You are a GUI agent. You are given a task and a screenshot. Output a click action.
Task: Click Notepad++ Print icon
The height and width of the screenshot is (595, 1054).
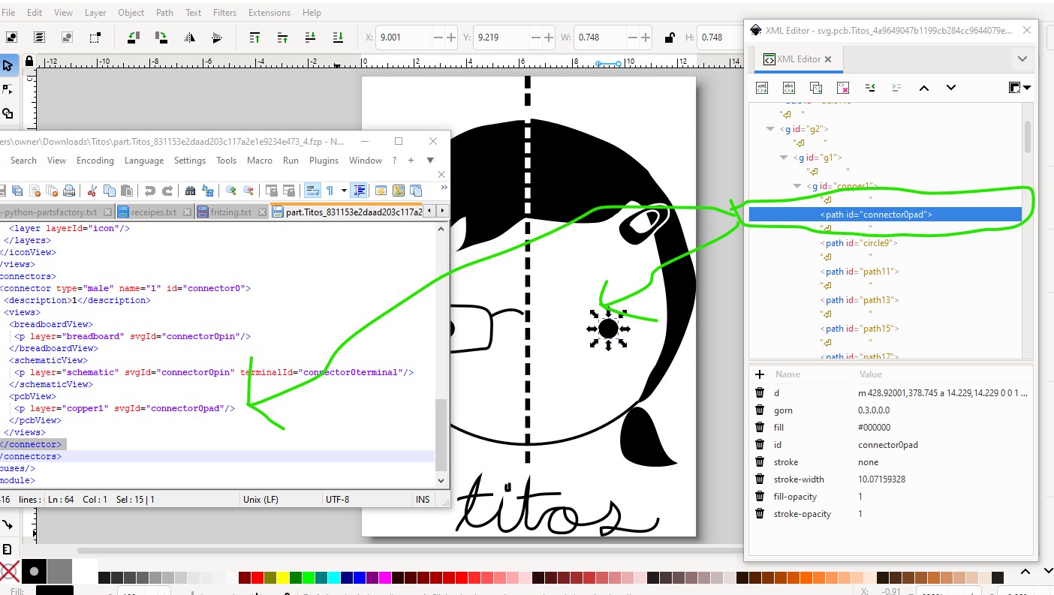point(68,191)
